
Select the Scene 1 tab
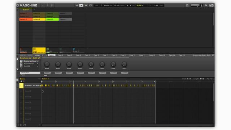(x=26, y=10)
